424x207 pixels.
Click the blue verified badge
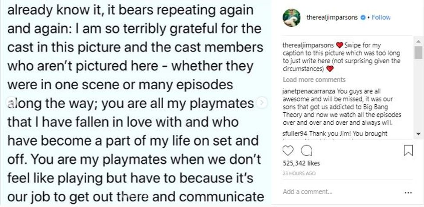tap(368, 17)
